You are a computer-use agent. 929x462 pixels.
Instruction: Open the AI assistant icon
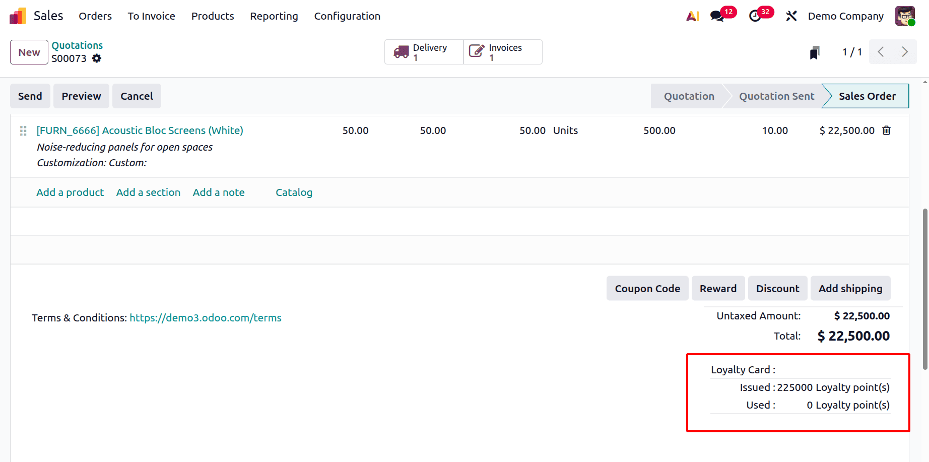(693, 16)
